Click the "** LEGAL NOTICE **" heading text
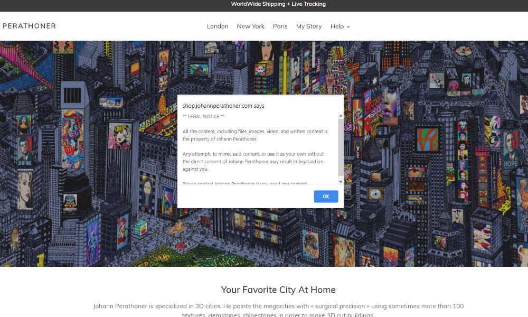This screenshot has width=528, height=317. pos(203,117)
